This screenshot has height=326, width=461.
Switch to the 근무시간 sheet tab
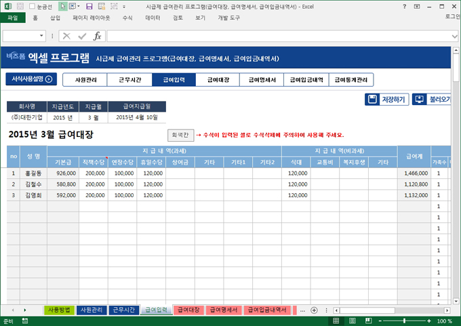point(124,310)
